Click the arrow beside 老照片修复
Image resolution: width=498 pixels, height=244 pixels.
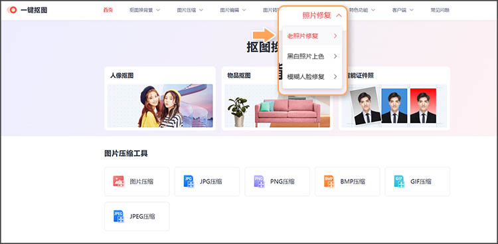(335, 36)
